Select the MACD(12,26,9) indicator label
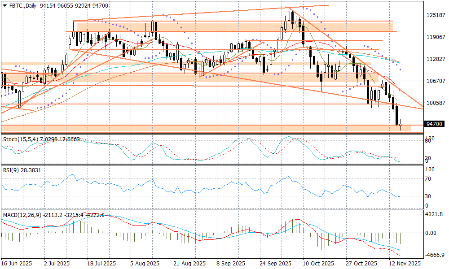This screenshot has width=449, height=269. 22,215
